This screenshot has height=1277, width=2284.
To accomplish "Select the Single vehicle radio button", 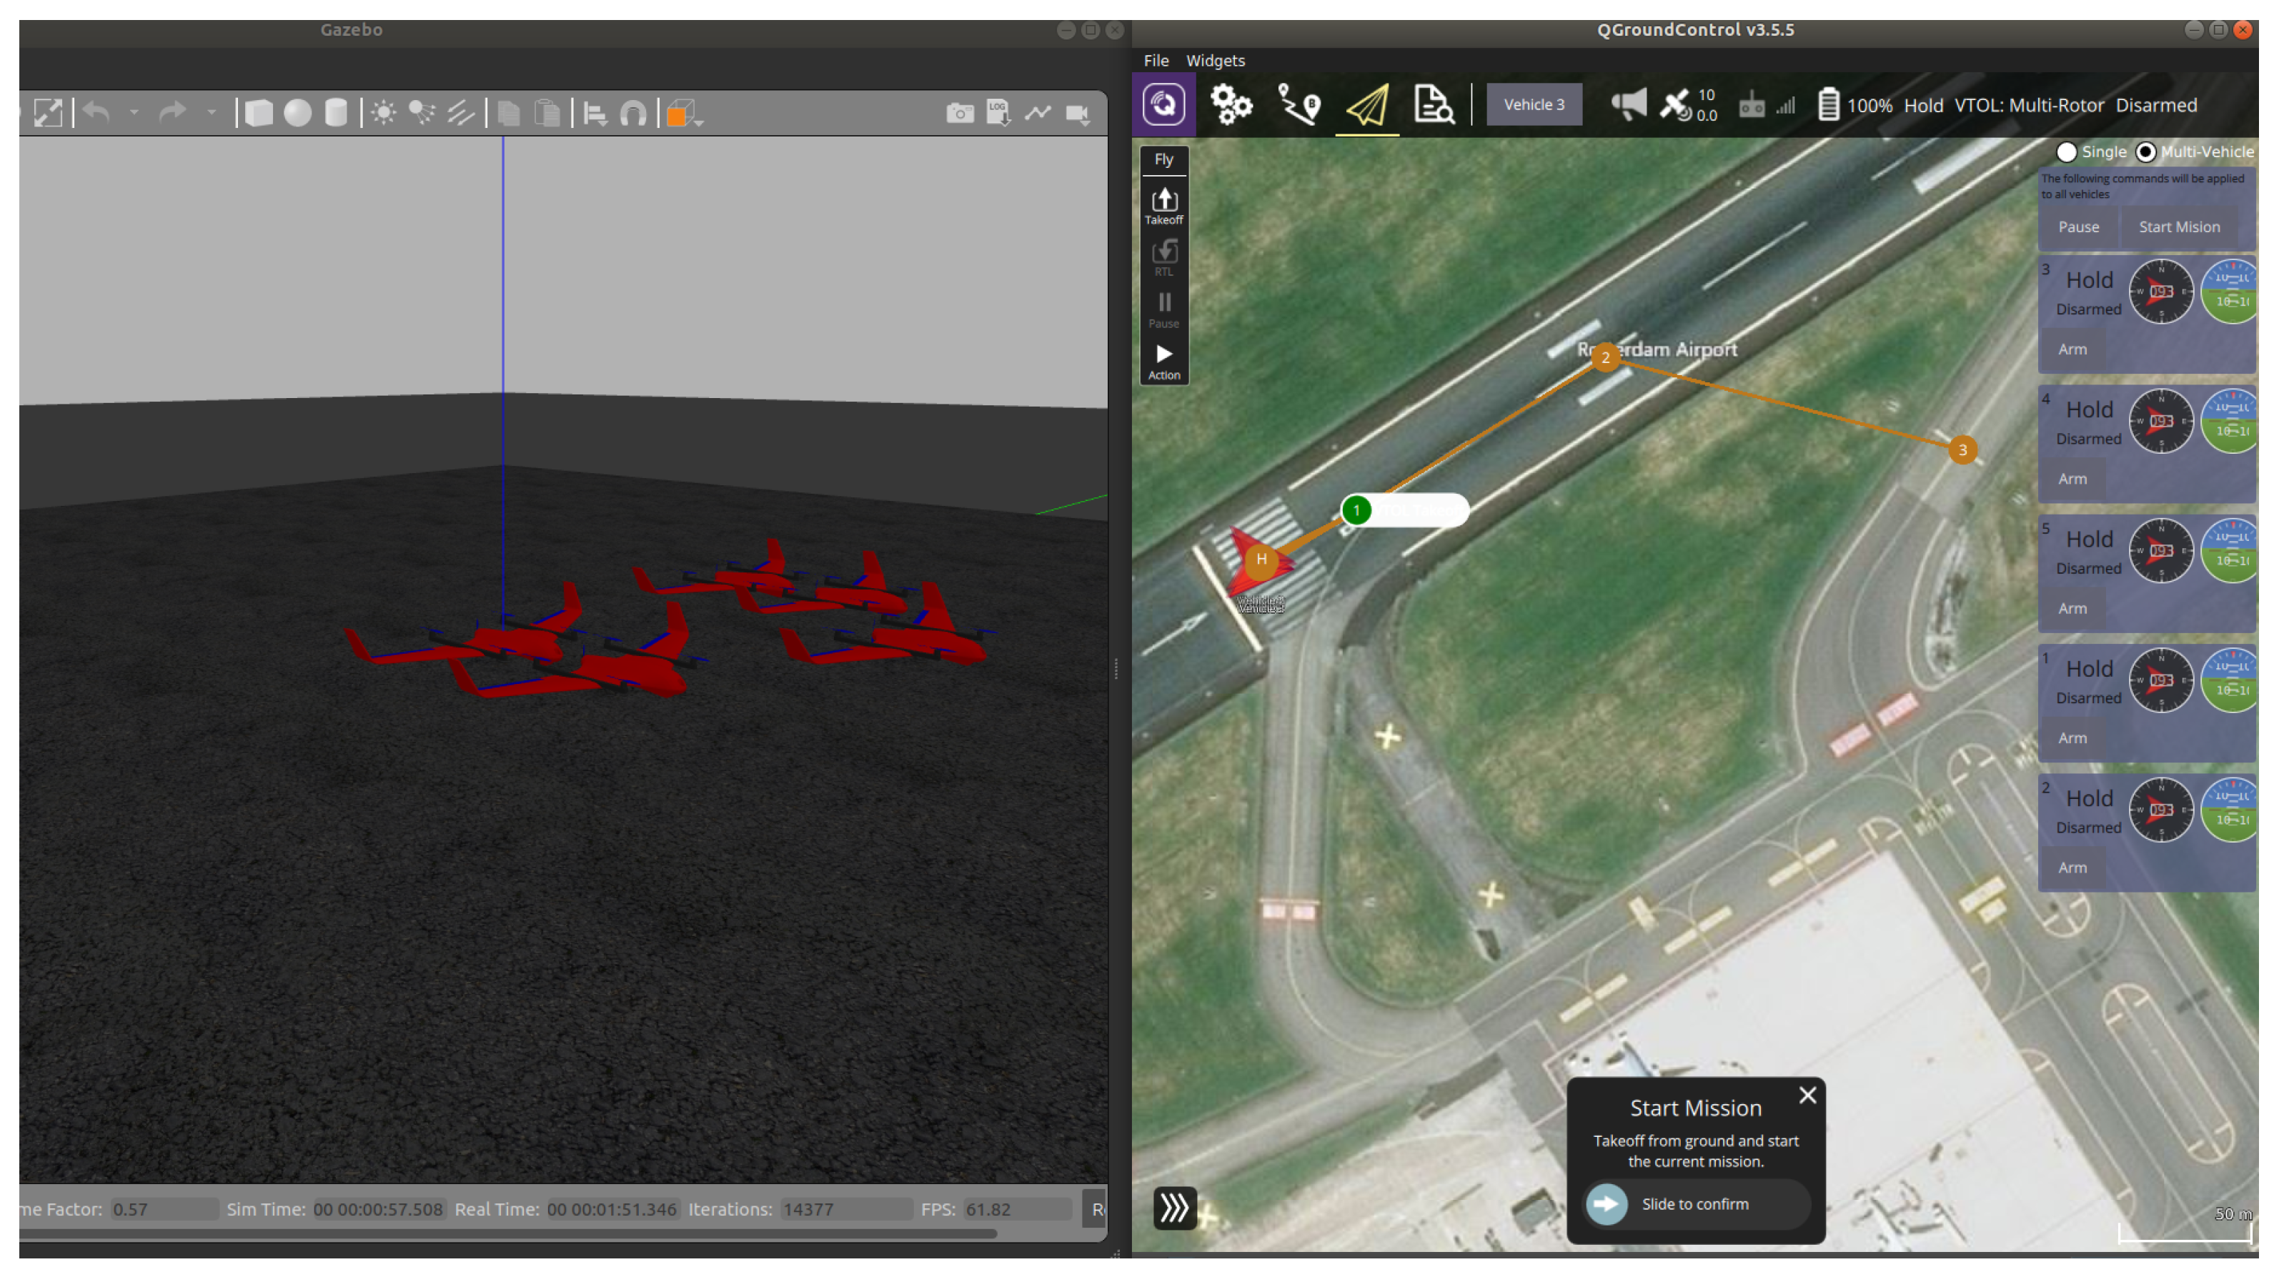I will pos(2067,151).
